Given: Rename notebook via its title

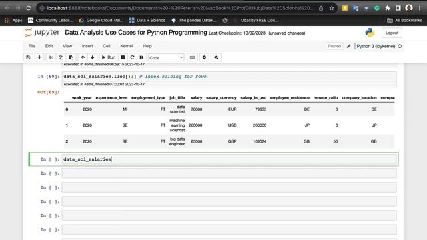Looking at the screenshot, I should click(136, 33).
